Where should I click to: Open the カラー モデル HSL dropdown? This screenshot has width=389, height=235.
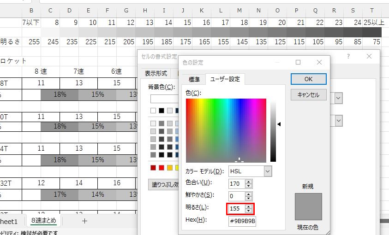(x=268, y=171)
